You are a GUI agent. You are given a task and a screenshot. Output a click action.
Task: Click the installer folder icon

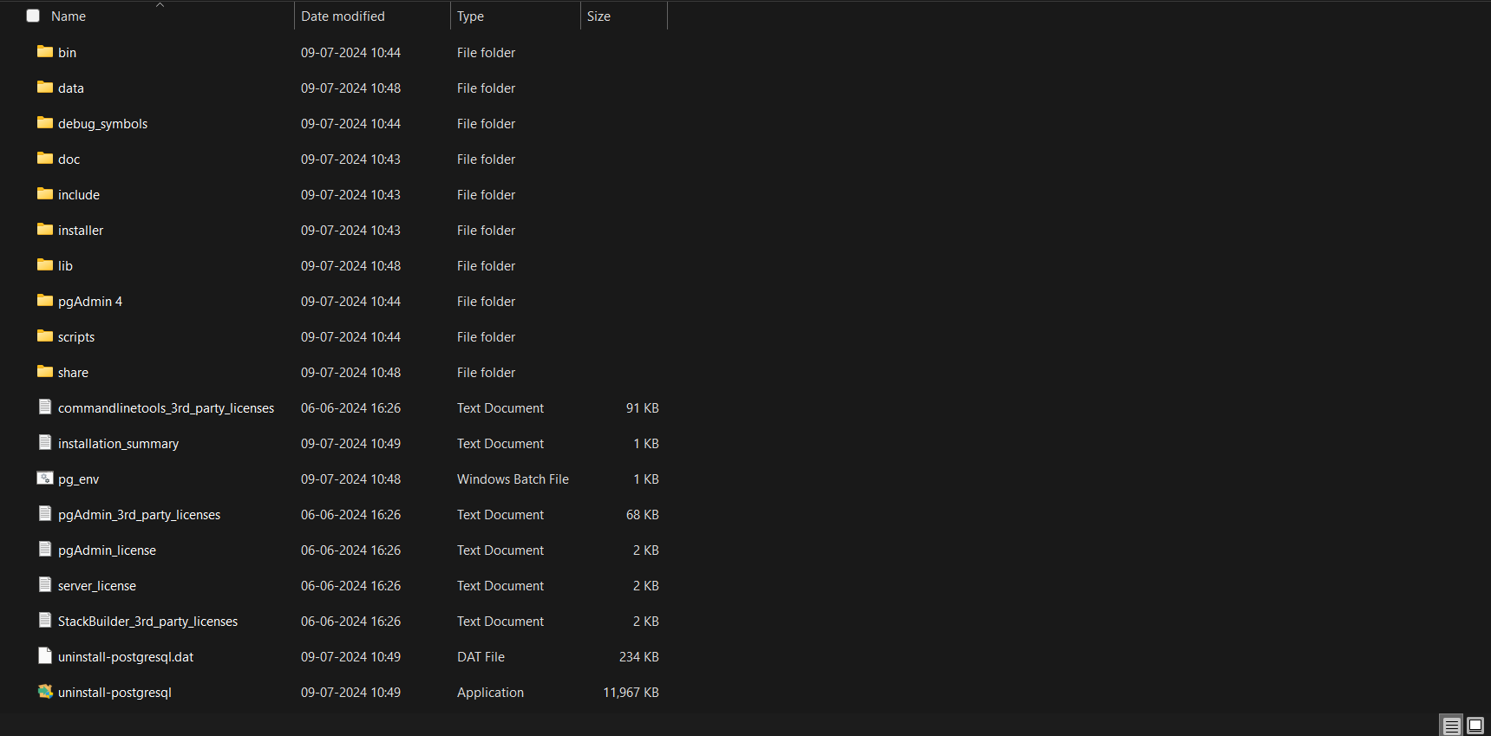tap(45, 230)
